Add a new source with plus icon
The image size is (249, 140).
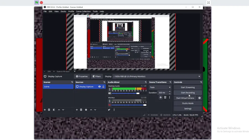(x=77, y=110)
